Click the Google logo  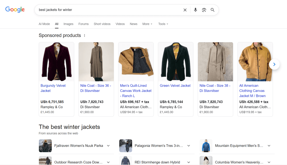point(15,10)
